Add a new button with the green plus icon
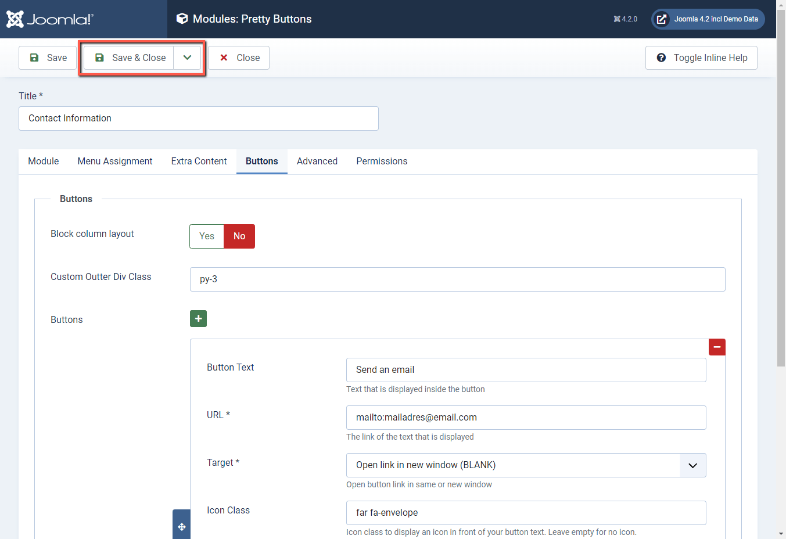 pyautogui.click(x=198, y=318)
